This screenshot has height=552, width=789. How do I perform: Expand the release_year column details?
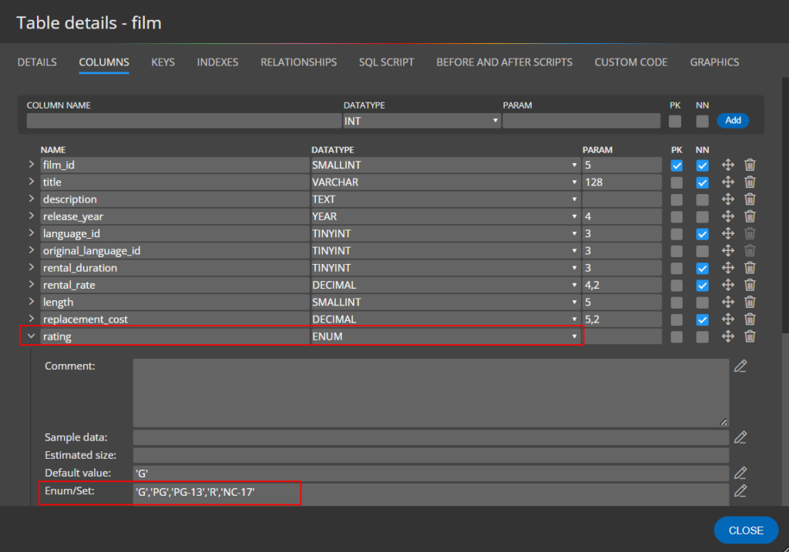click(31, 216)
